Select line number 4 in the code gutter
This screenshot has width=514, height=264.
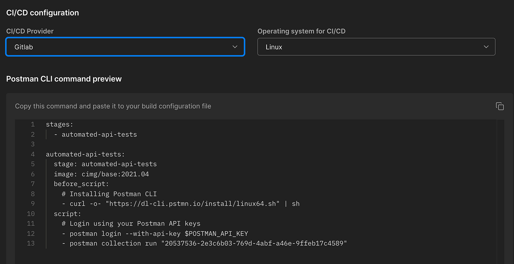pyautogui.click(x=33, y=154)
